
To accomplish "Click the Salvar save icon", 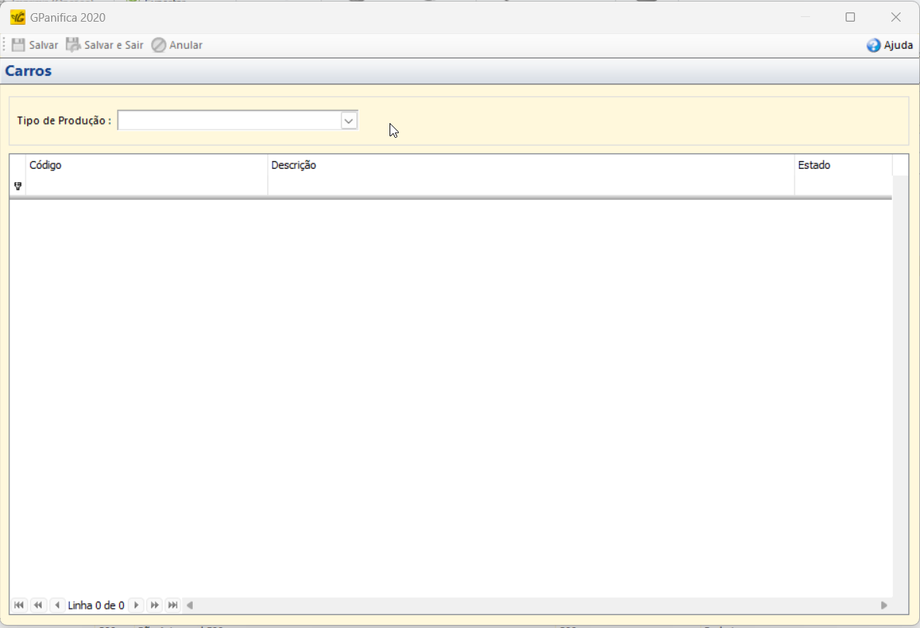I will pos(19,45).
